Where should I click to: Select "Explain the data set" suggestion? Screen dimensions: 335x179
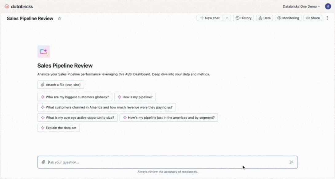click(x=58, y=128)
